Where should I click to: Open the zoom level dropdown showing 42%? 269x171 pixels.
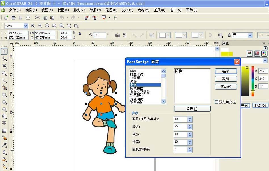pyautogui.click(x=26, y=26)
